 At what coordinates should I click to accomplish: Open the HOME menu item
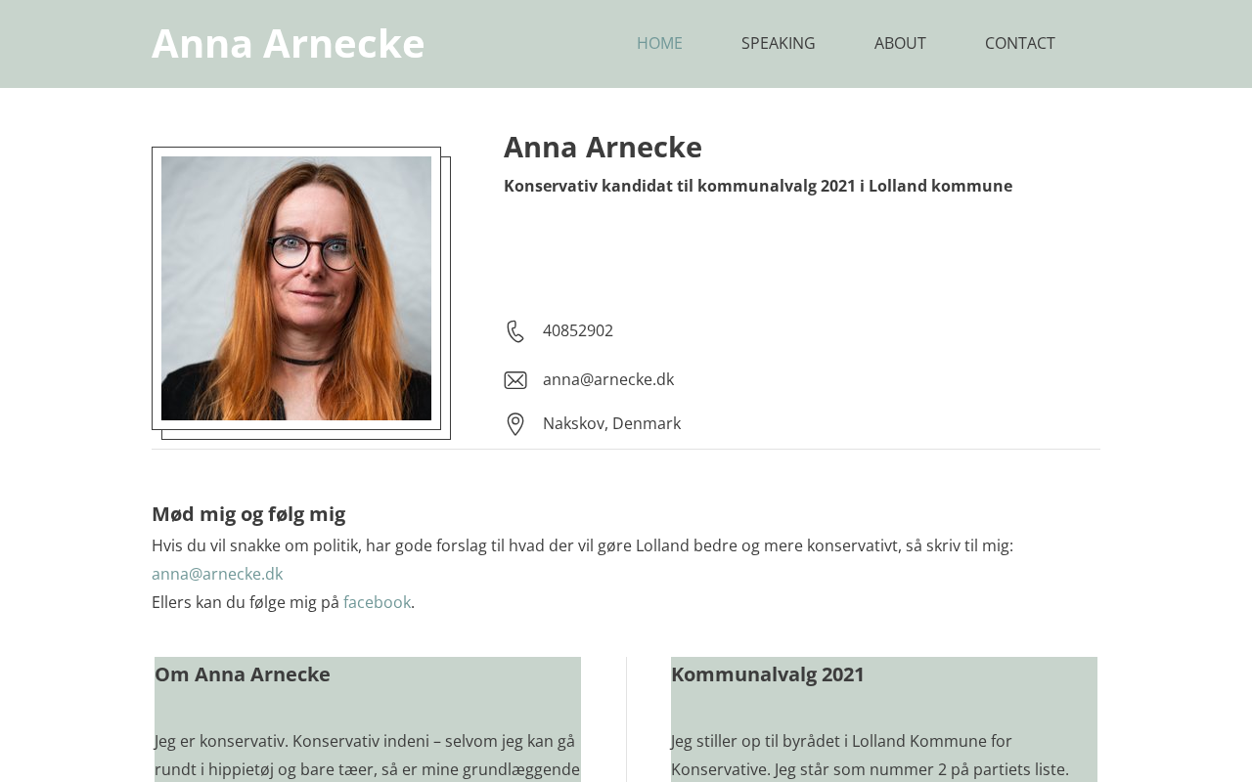pyautogui.click(x=659, y=43)
